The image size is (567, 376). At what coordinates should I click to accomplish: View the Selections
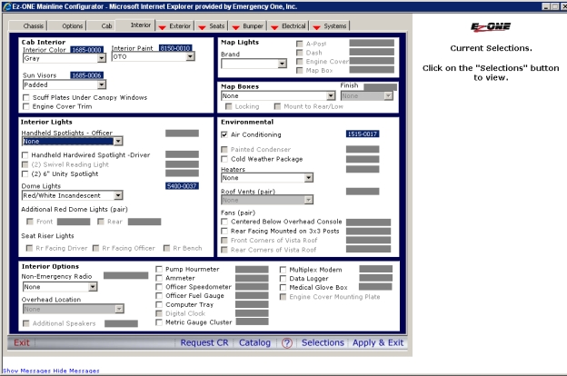323,342
